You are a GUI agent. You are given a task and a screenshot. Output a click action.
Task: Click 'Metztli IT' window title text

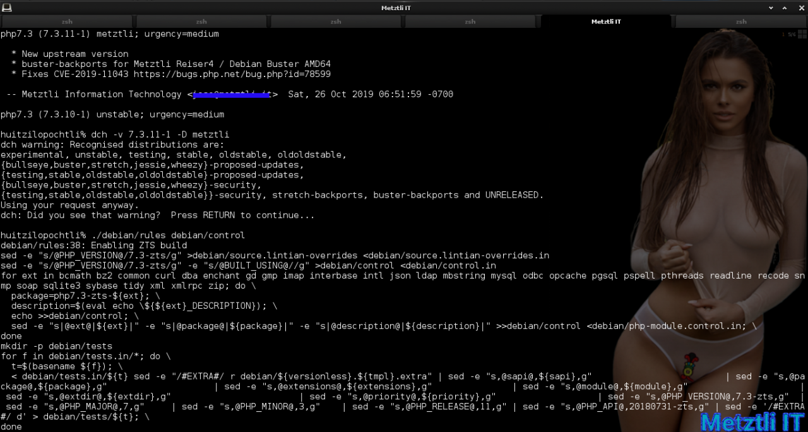coord(396,8)
